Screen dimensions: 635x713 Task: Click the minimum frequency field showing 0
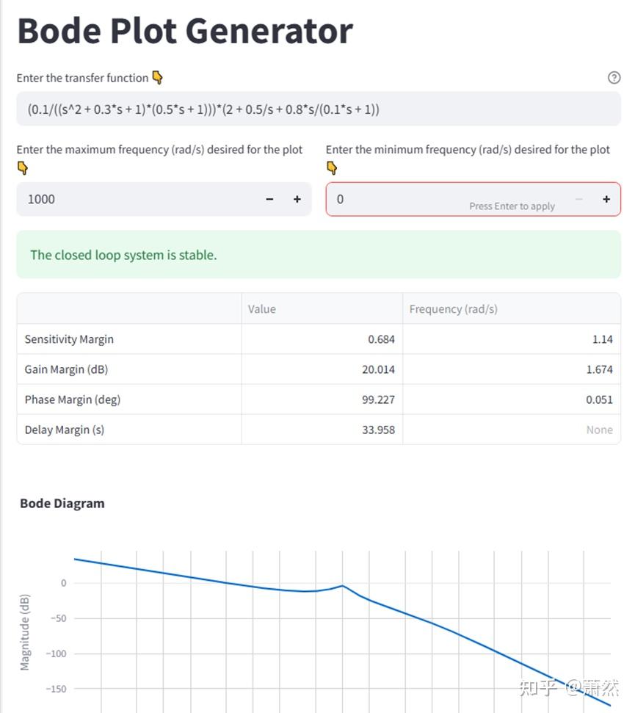point(396,199)
